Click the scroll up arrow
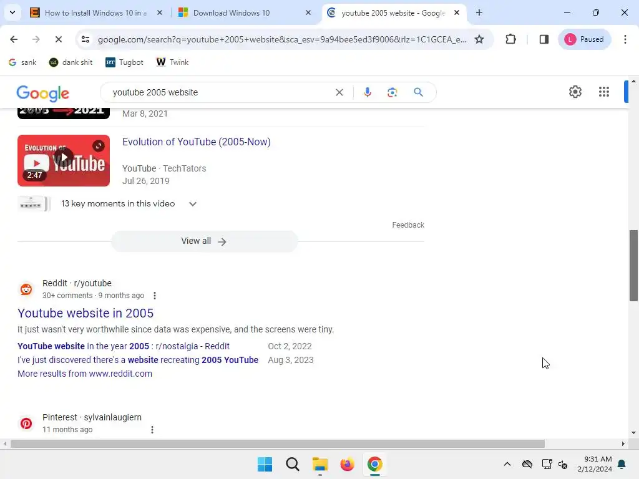The width and height of the screenshot is (639, 479). point(633,81)
